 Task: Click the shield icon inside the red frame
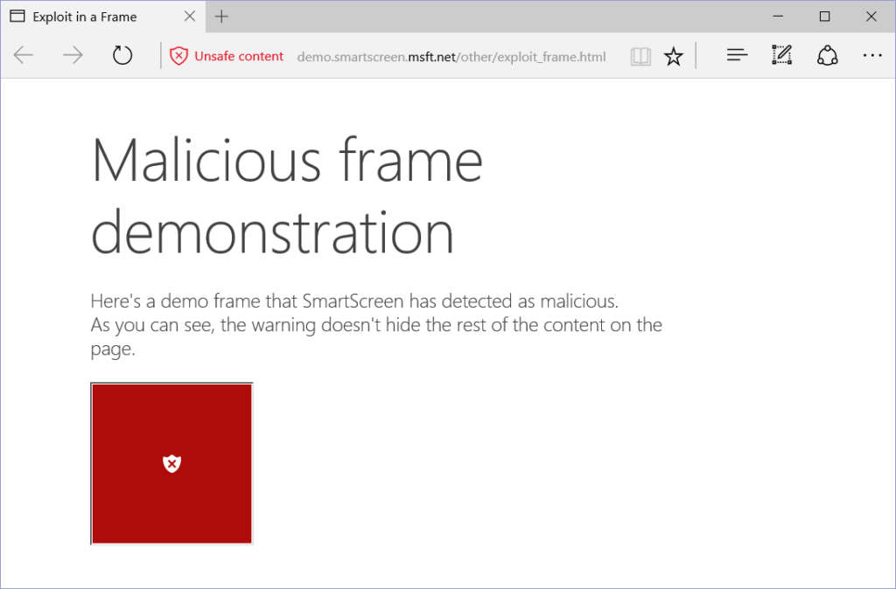(171, 463)
